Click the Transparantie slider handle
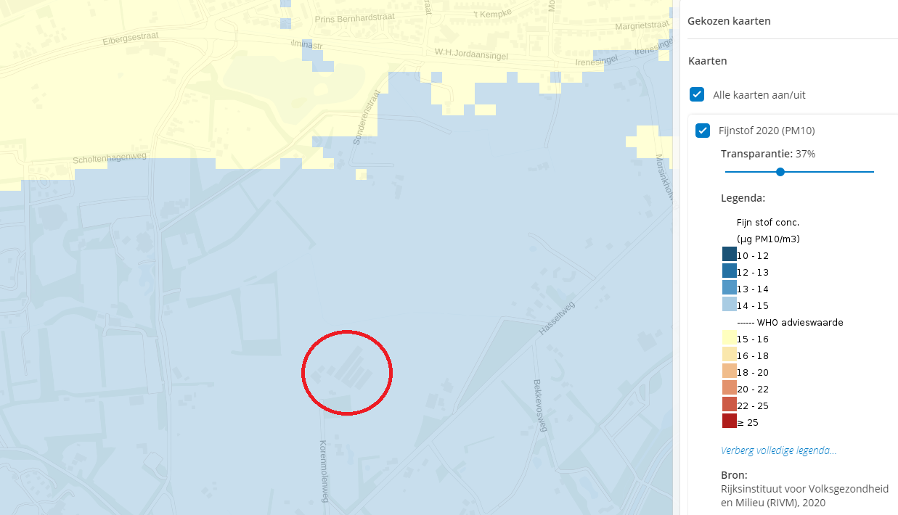This screenshot has height=515, width=898. (780, 172)
